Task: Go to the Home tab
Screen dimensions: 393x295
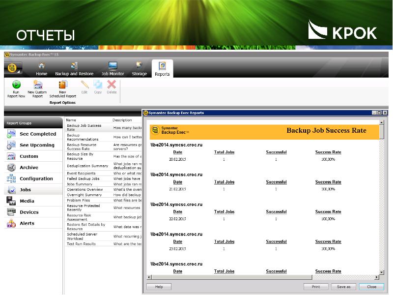Action: click(41, 69)
